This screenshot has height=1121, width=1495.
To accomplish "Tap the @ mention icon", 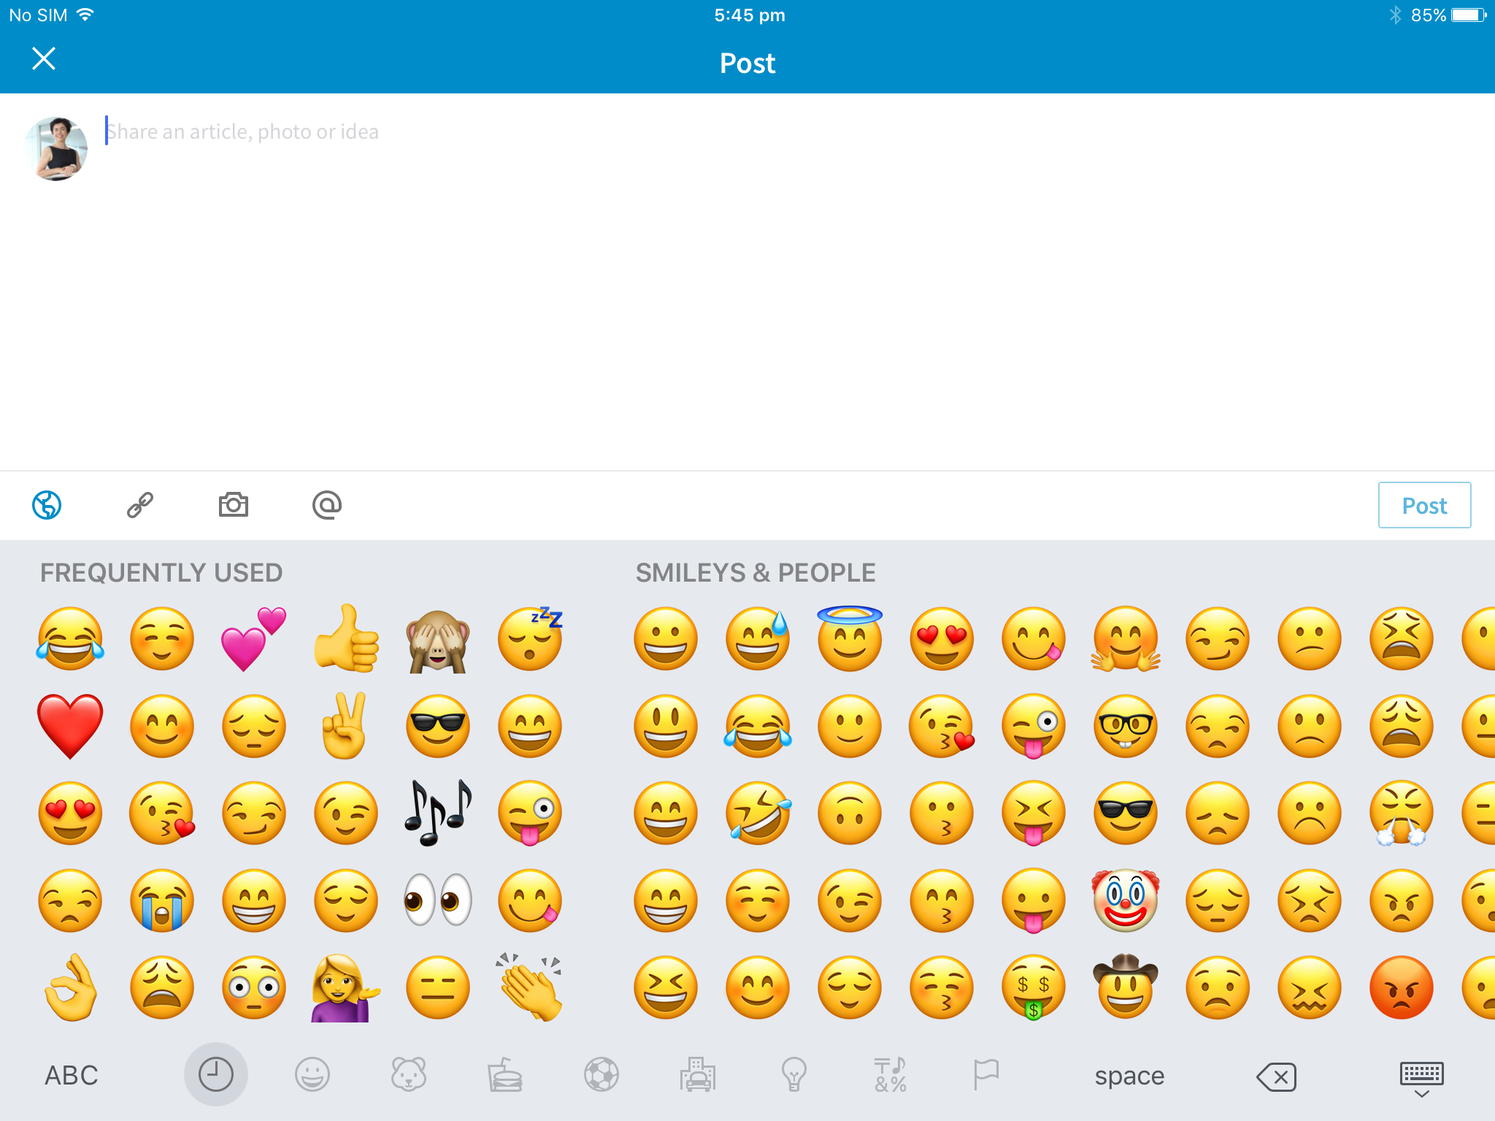I will (326, 505).
